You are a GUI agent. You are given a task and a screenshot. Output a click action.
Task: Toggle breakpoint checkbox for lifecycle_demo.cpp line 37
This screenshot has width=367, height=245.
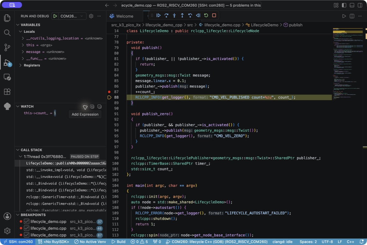click(27, 222)
